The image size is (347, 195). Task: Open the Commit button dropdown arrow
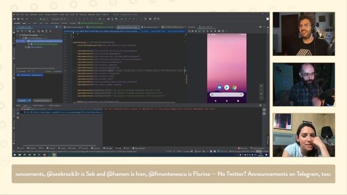click(30, 101)
